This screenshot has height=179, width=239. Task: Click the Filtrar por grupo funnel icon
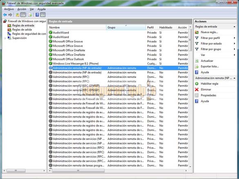(x=197, y=49)
